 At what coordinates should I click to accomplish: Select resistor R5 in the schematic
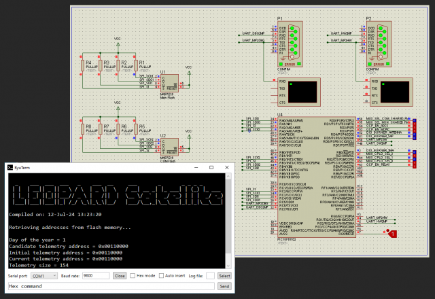pos(136,130)
